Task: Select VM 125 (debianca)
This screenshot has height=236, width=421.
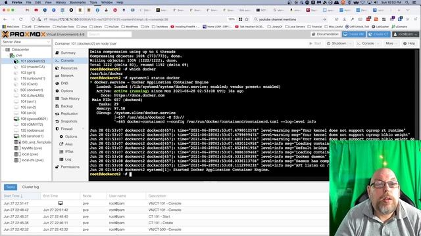Action: point(32,130)
